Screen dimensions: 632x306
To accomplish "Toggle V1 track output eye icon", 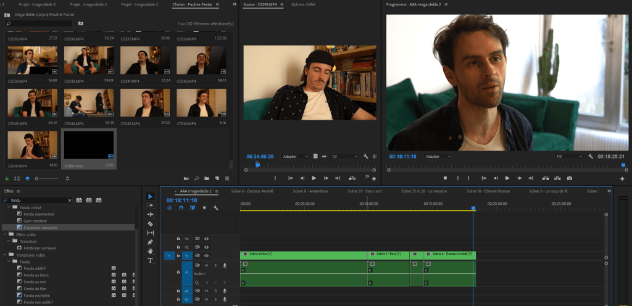I will coord(206,255).
